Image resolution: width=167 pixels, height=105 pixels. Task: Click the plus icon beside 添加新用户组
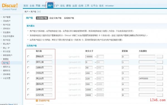tap(37, 101)
